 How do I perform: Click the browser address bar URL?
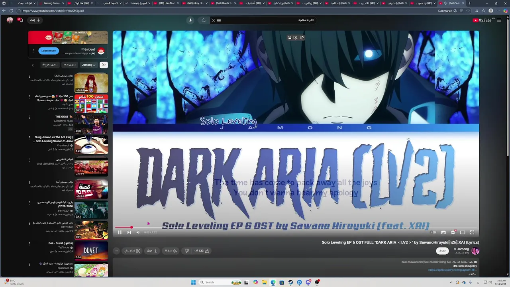pos(53,11)
